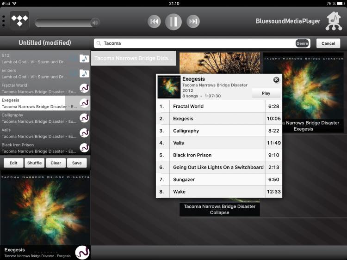The image size is (347, 260).
Task: Select track 8 Wake
Action: 219,192
